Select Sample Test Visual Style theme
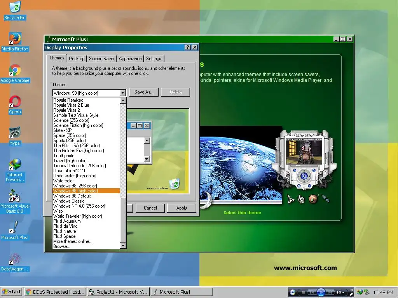This screenshot has height=298, width=398. 86,115
